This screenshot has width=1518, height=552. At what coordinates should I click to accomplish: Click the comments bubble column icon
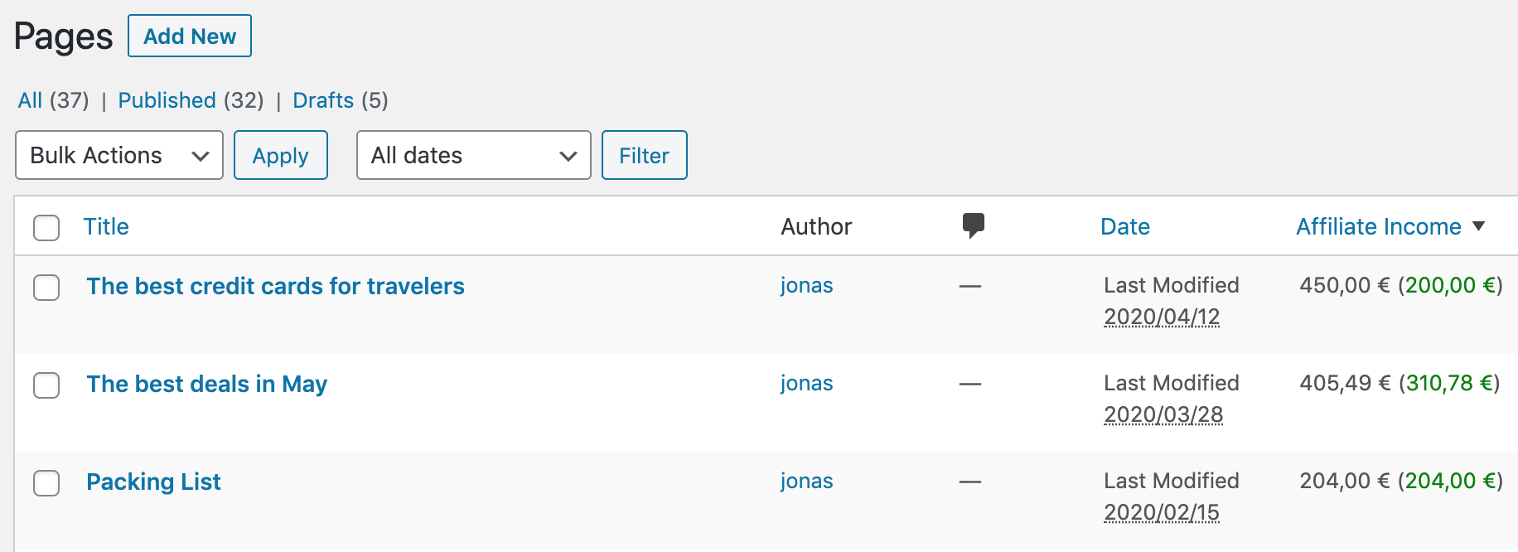pyautogui.click(x=974, y=225)
